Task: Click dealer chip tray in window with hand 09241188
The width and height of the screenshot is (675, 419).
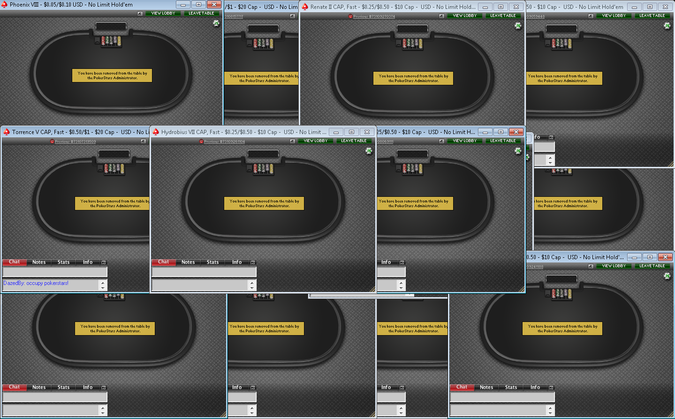Action: [x=561, y=294]
